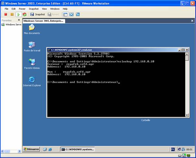Select the Favoris réseau desktop icon

tap(32, 64)
